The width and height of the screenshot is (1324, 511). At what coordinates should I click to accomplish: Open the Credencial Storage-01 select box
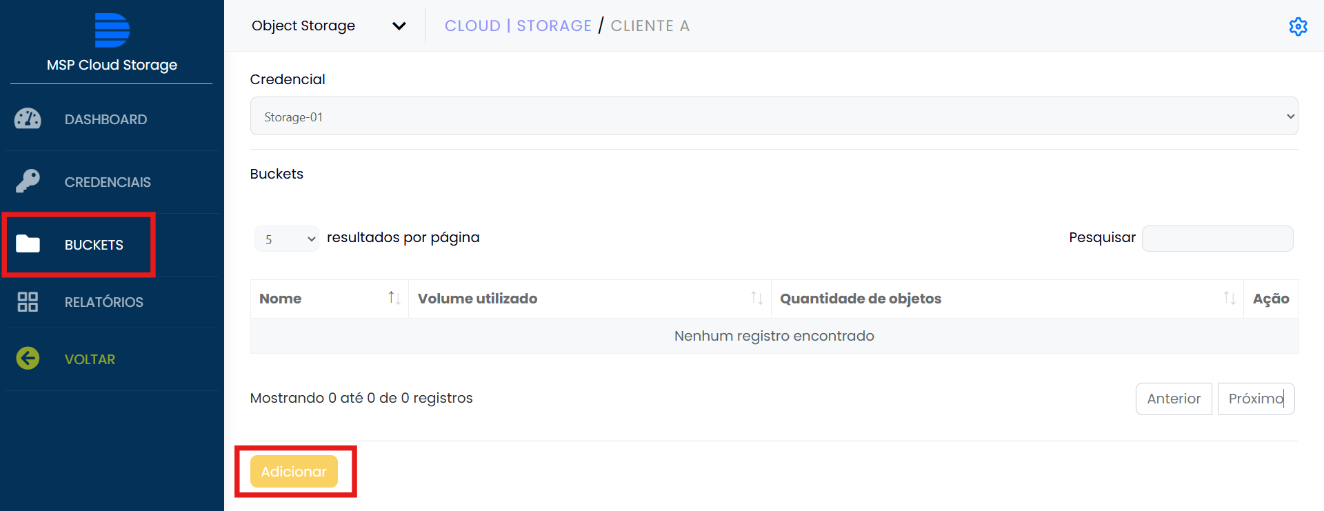[x=774, y=117]
